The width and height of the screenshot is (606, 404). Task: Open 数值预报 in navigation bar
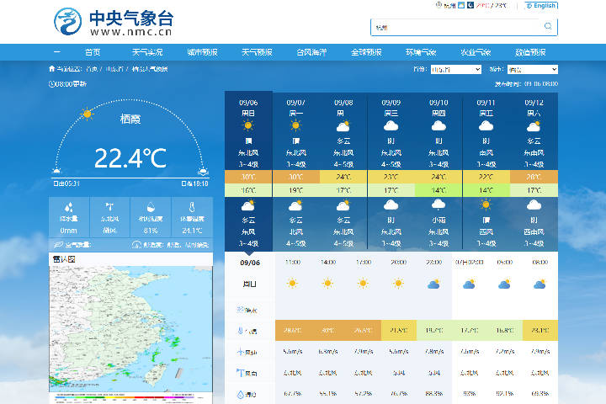[530, 52]
